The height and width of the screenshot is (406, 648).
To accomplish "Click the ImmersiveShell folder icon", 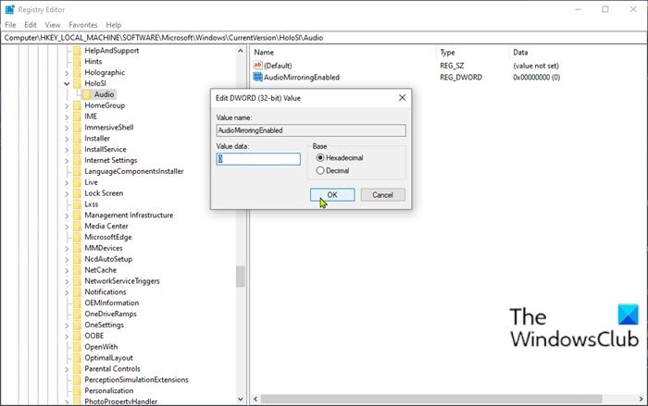I will coord(77,128).
